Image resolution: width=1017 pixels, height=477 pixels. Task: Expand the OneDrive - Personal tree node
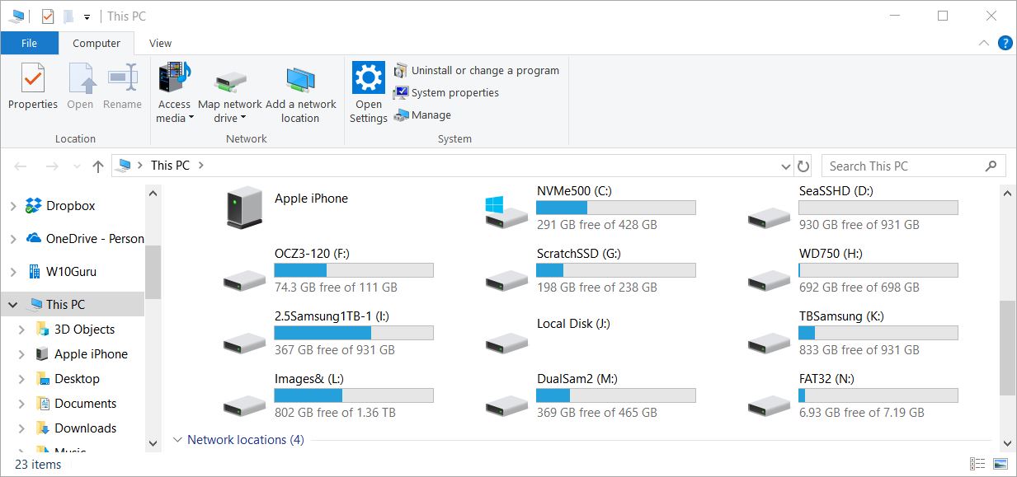[12, 239]
